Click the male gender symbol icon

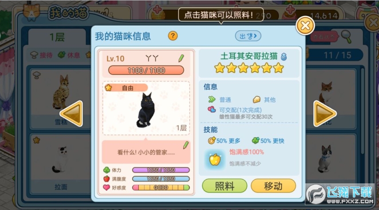[284, 57]
